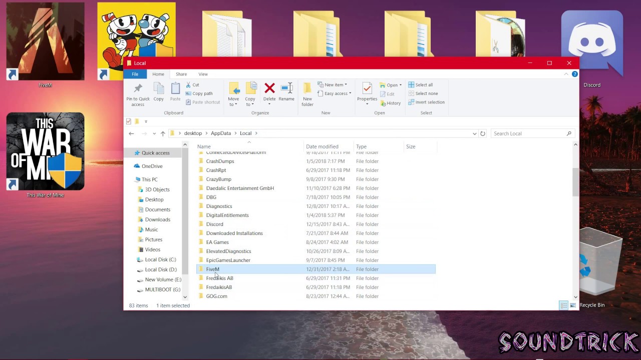Expand the New item dropdown
The width and height of the screenshot is (641, 360).
click(332, 85)
